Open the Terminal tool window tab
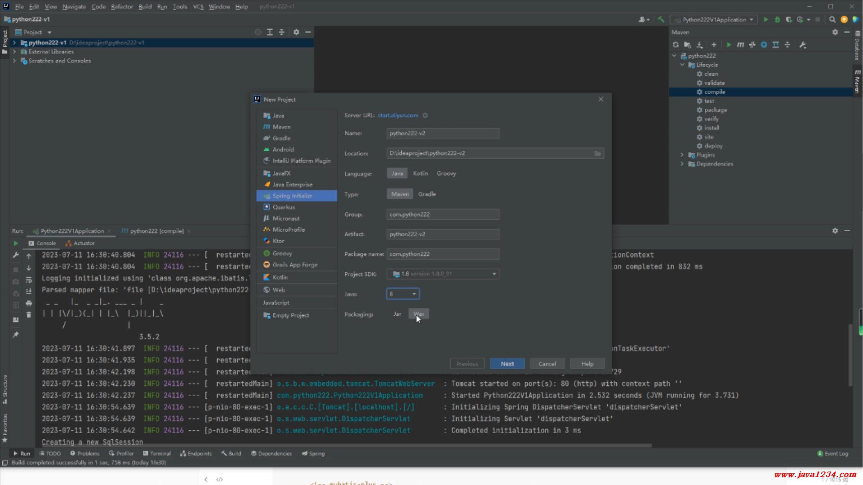The height and width of the screenshot is (485, 863). click(156, 454)
